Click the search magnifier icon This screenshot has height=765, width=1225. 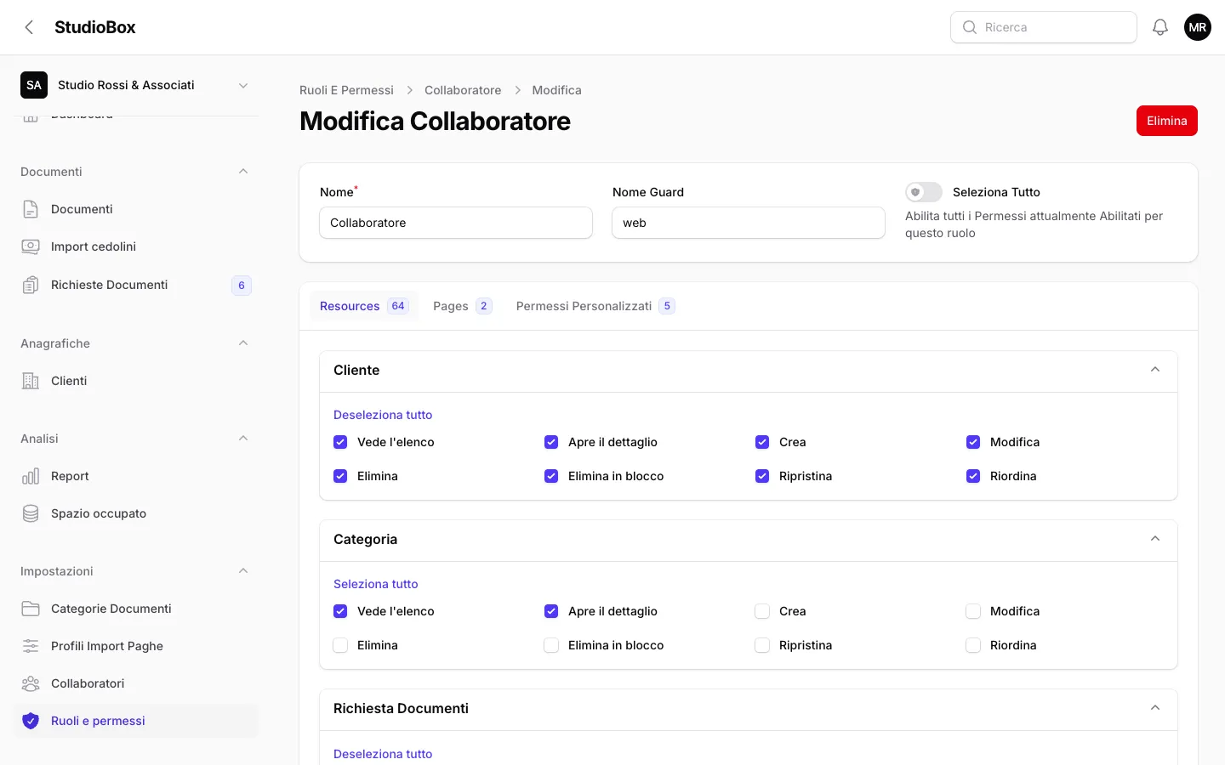point(969,27)
